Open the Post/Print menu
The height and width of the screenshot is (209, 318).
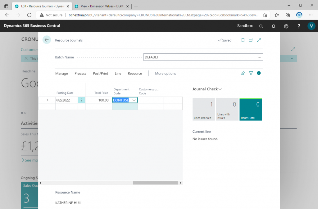(x=101, y=74)
